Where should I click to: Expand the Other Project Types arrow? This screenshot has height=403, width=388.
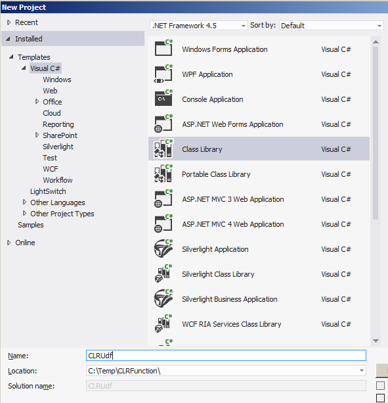coord(25,213)
